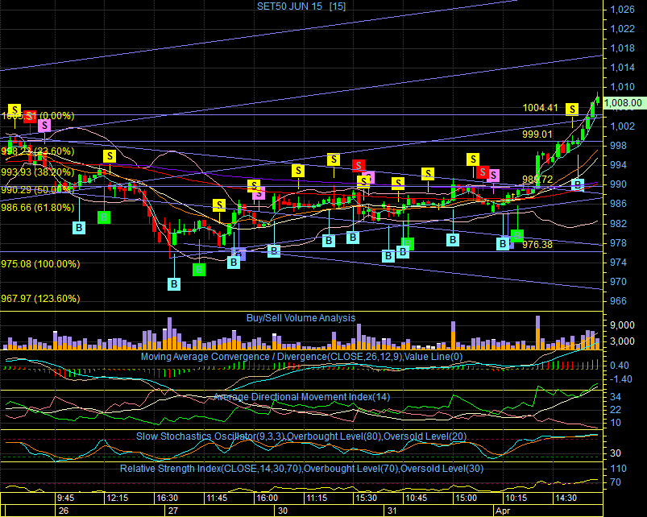
Task: Select the cyan B marker above the 16:00 time label
Action: (274, 251)
